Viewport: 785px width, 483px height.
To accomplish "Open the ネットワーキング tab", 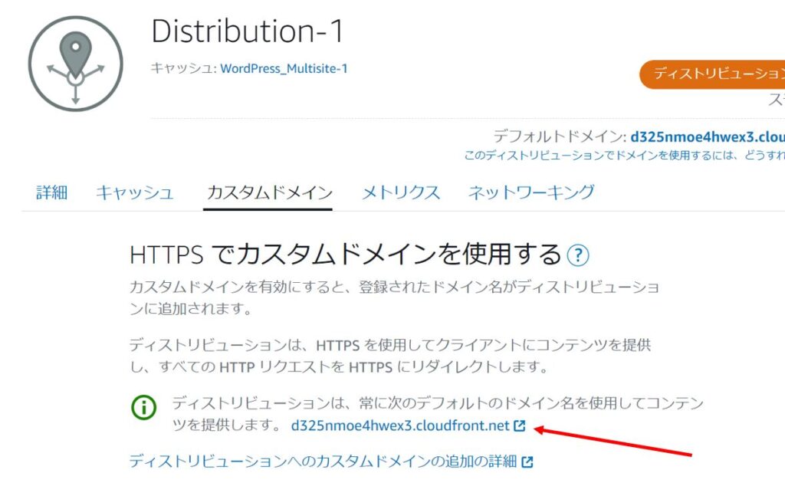I will click(x=531, y=192).
